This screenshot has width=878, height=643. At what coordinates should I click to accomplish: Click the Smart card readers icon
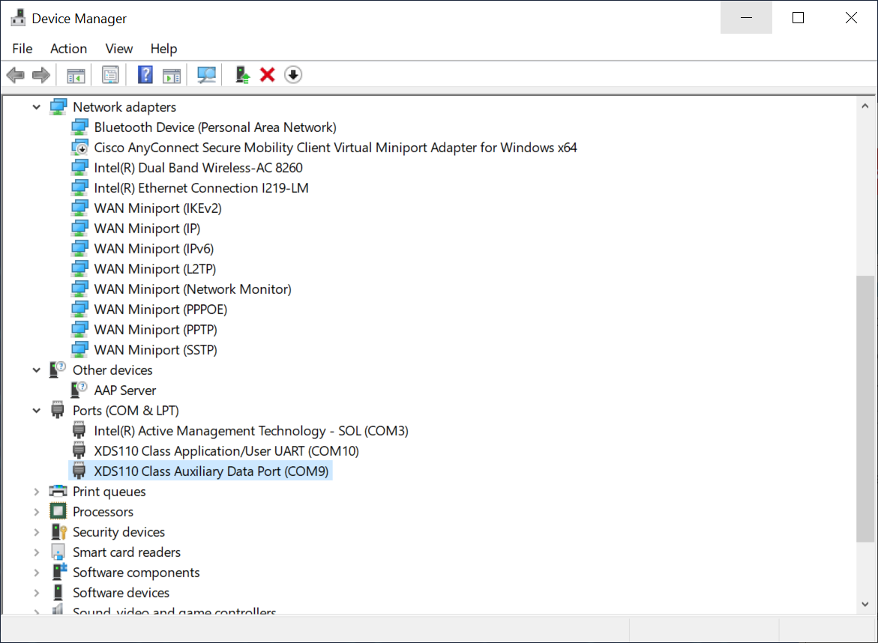tap(58, 552)
